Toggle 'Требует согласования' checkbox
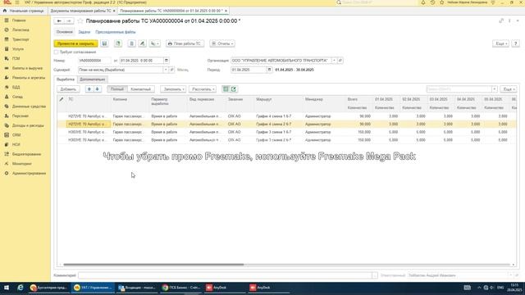525x295 pixels. tap(57, 52)
